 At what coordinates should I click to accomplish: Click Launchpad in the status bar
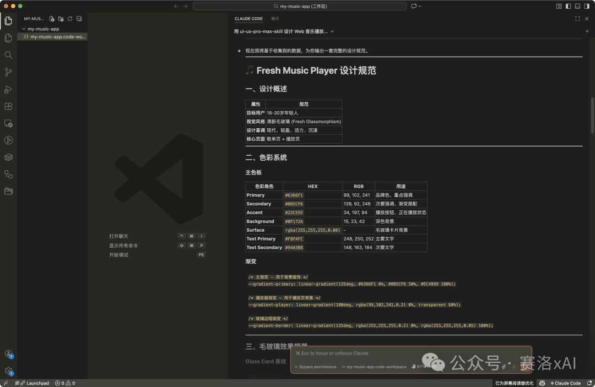[x=34, y=383]
